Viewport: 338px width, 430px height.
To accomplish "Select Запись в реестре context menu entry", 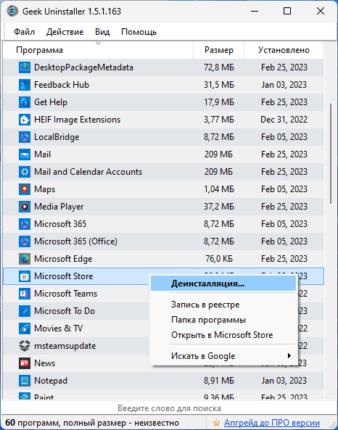I will point(205,305).
